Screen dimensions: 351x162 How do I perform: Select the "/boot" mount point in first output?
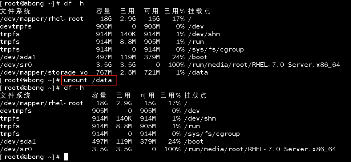tap(198, 57)
